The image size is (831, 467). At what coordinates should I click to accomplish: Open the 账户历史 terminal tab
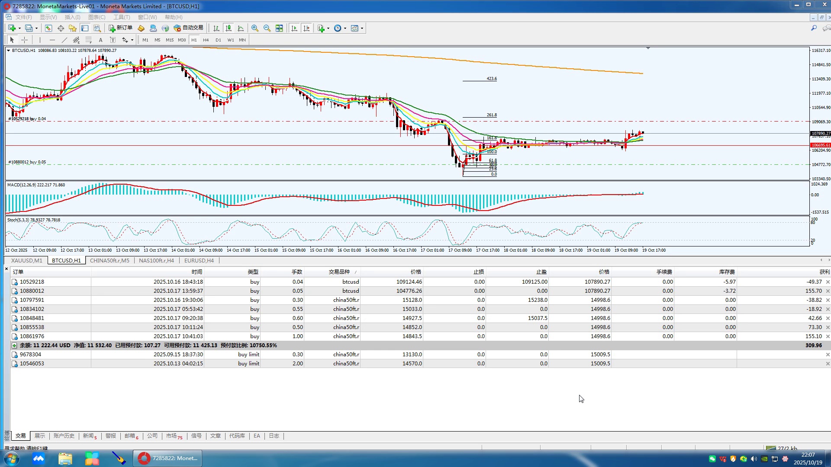pyautogui.click(x=64, y=436)
